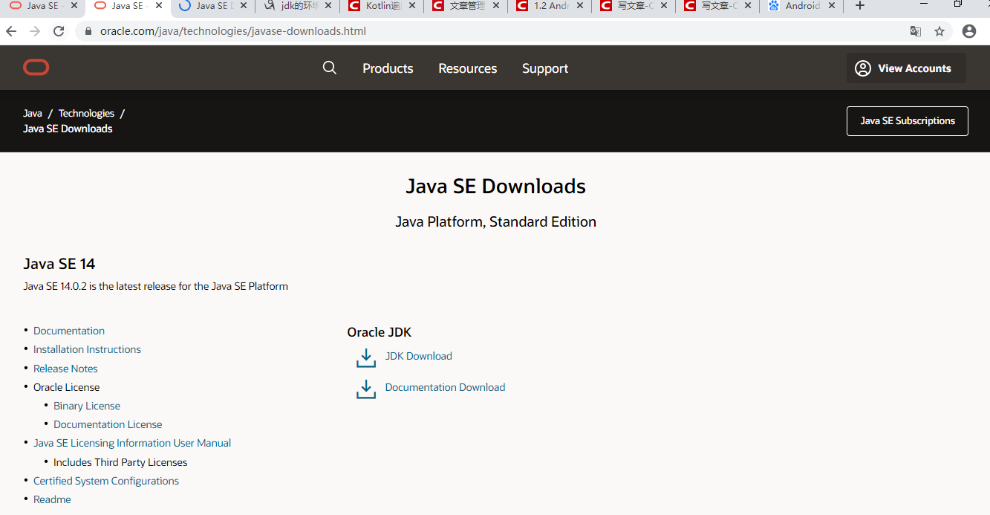The width and height of the screenshot is (990, 515).
Task: Close the jdk的环境 tab
Action: click(x=328, y=6)
